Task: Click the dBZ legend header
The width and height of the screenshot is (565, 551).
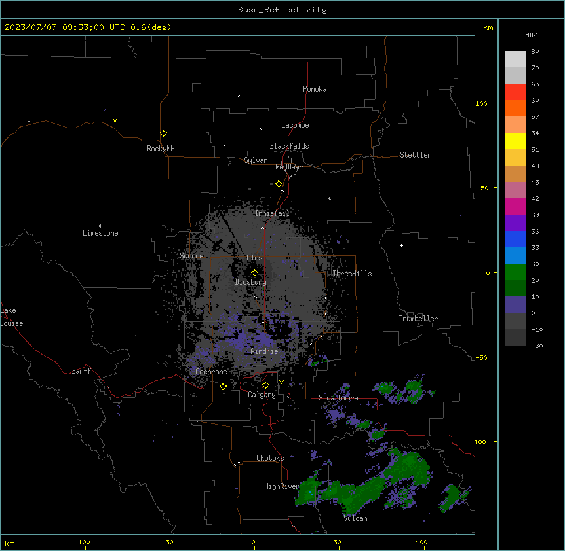Action: tap(531, 35)
